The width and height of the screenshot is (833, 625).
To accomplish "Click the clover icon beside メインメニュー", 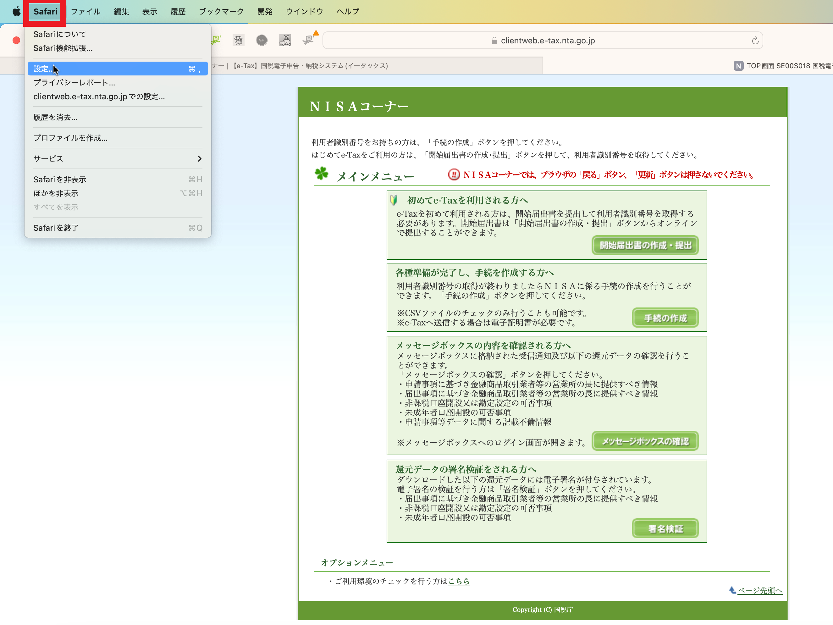I will (x=322, y=174).
